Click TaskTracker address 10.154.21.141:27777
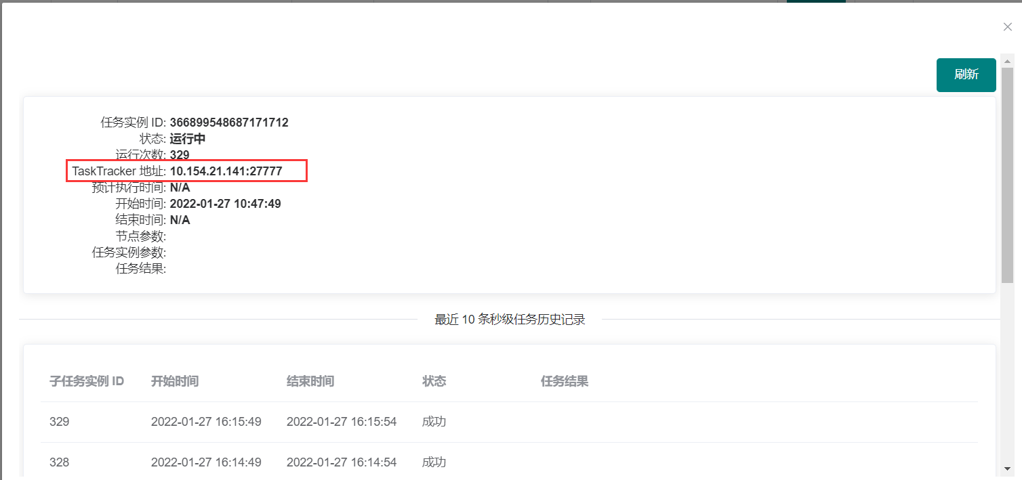 coord(226,171)
